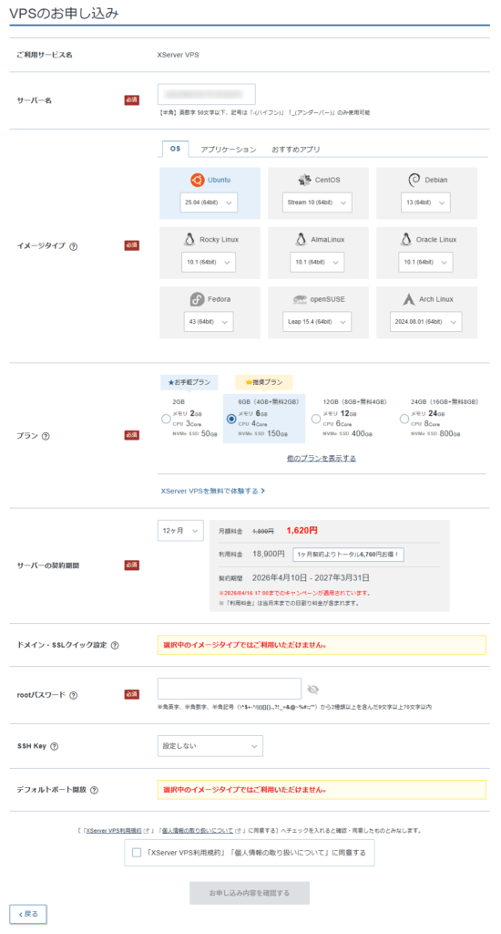Click the NVMe SSD 150GB text

coord(263,433)
